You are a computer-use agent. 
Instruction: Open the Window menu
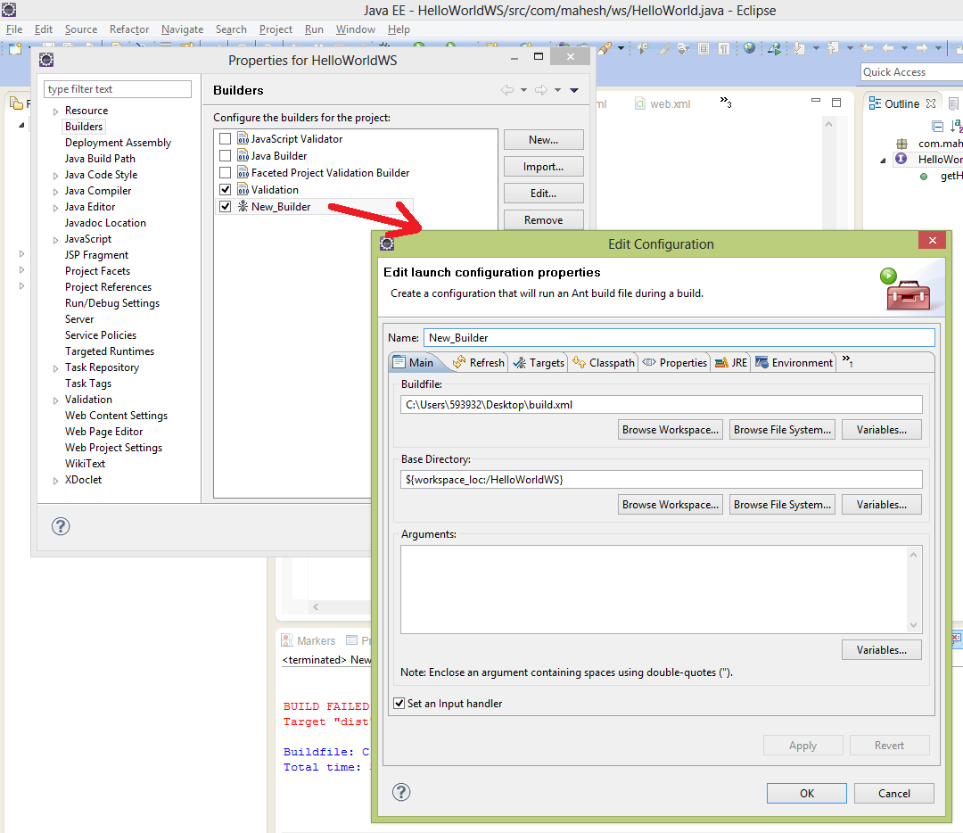pos(355,29)
